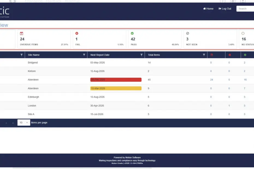Click the overdue calendar column header icon
The height and width of the screenshot is (169, 254).
click(x=211, y=55)
